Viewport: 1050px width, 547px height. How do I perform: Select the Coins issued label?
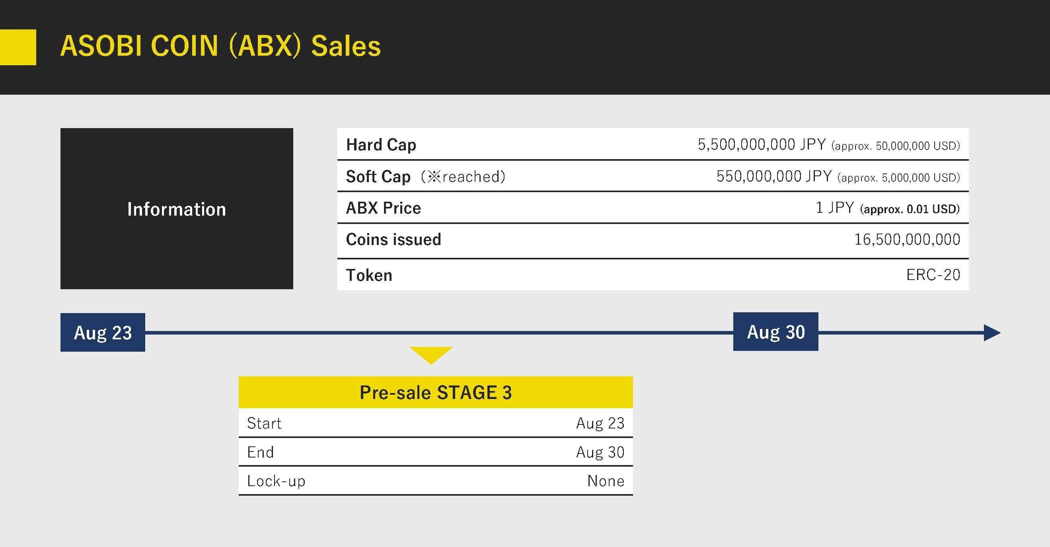tap(394, 239)
